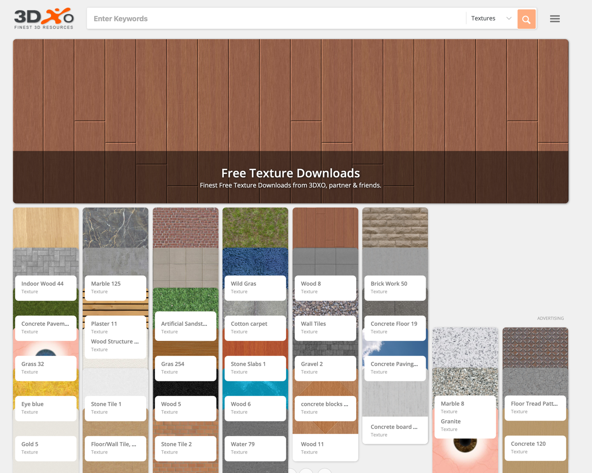Viewport: 592px width, 473px height.
Task: Open the Marble 125 texture card
Action: tap(115, 287)
